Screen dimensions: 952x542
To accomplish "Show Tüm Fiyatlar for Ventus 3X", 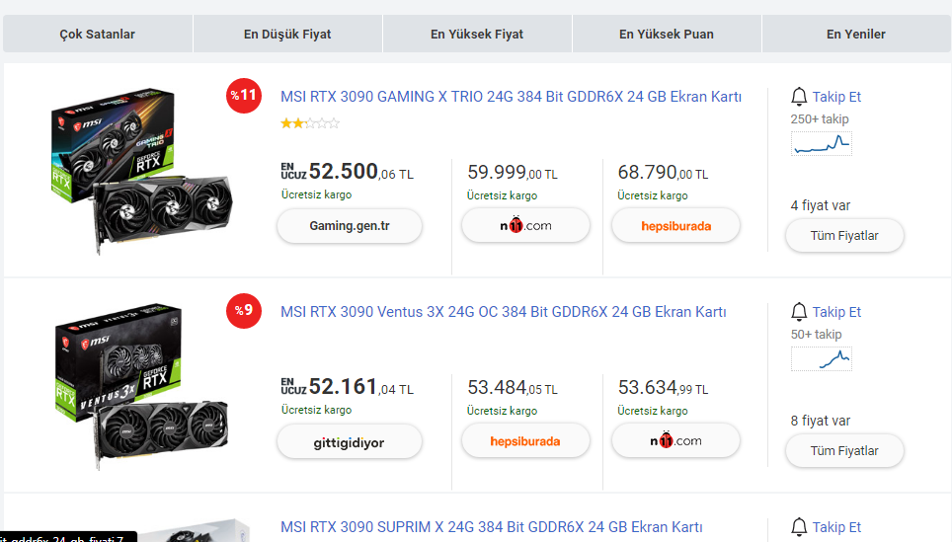I will coord(844,451).
